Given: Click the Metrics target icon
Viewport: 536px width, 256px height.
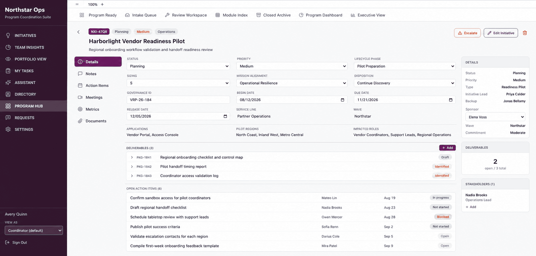Looking at the screenshot, I should tap(80, 109).
